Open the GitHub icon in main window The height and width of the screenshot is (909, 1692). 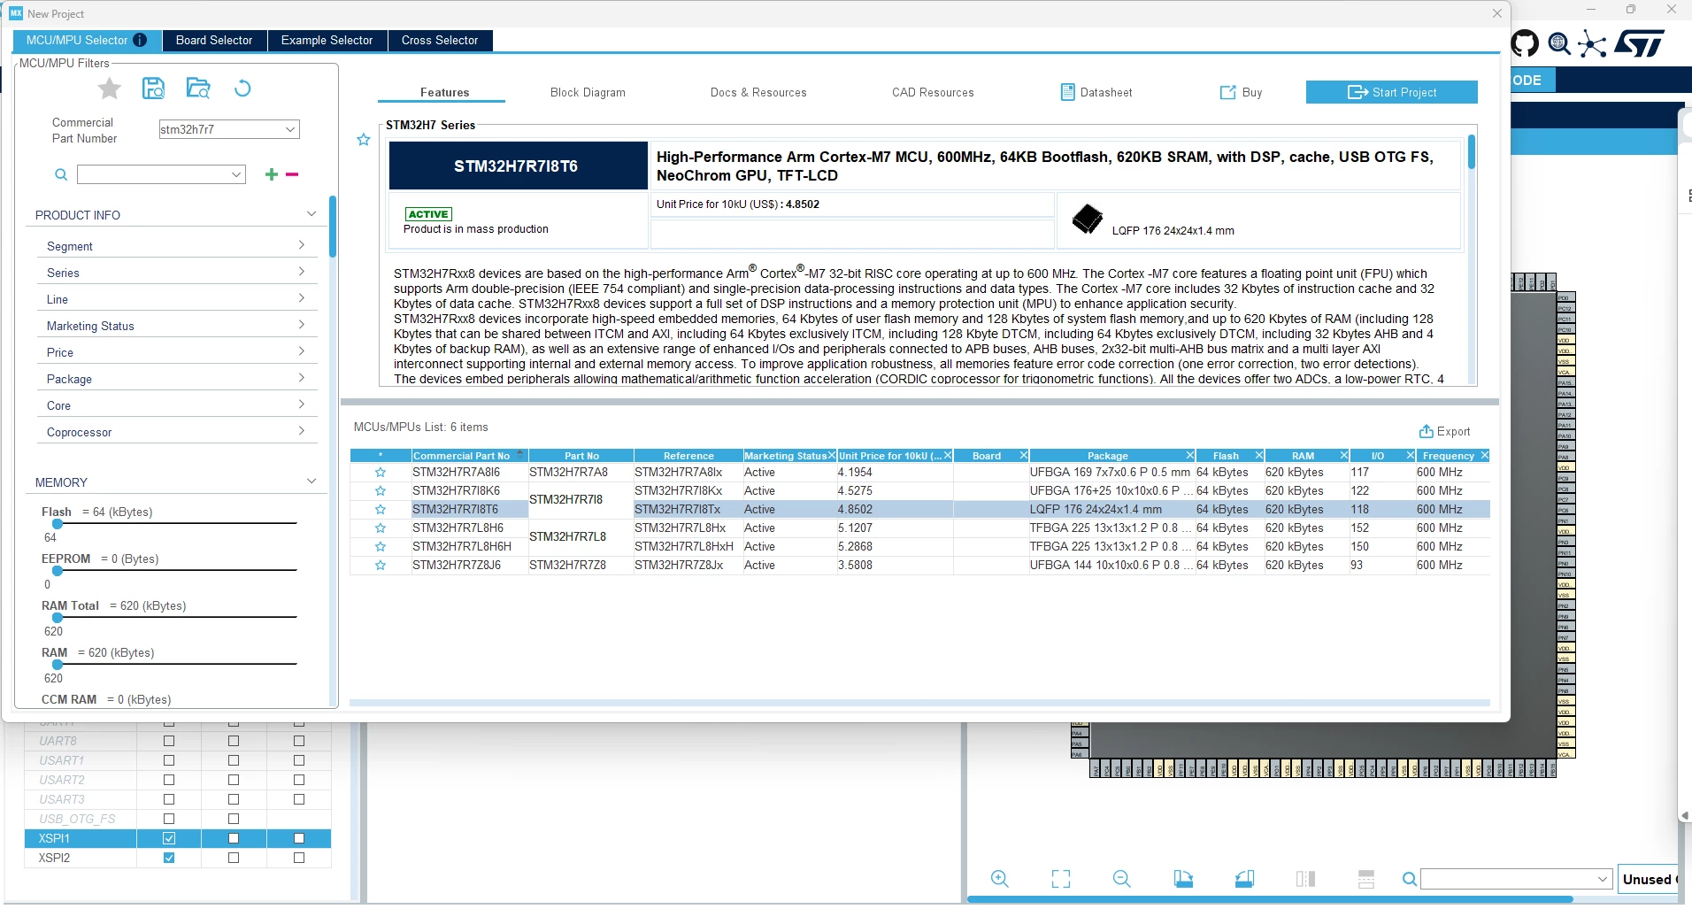(1525, 43)
